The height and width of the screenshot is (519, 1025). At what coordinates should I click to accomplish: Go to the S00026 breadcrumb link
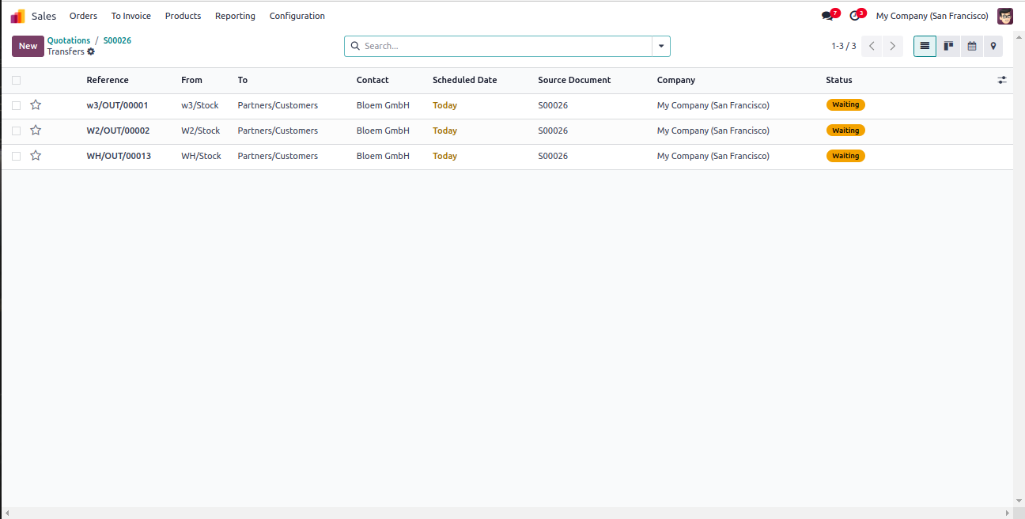pos(117,40)
